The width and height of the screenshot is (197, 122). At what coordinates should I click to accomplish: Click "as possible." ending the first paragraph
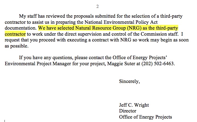tap(17, 46)
